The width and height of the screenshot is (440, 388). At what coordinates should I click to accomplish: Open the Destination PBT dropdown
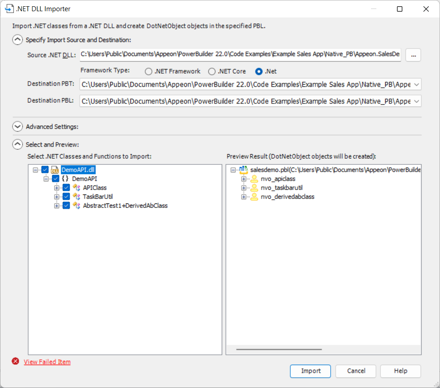416,84
